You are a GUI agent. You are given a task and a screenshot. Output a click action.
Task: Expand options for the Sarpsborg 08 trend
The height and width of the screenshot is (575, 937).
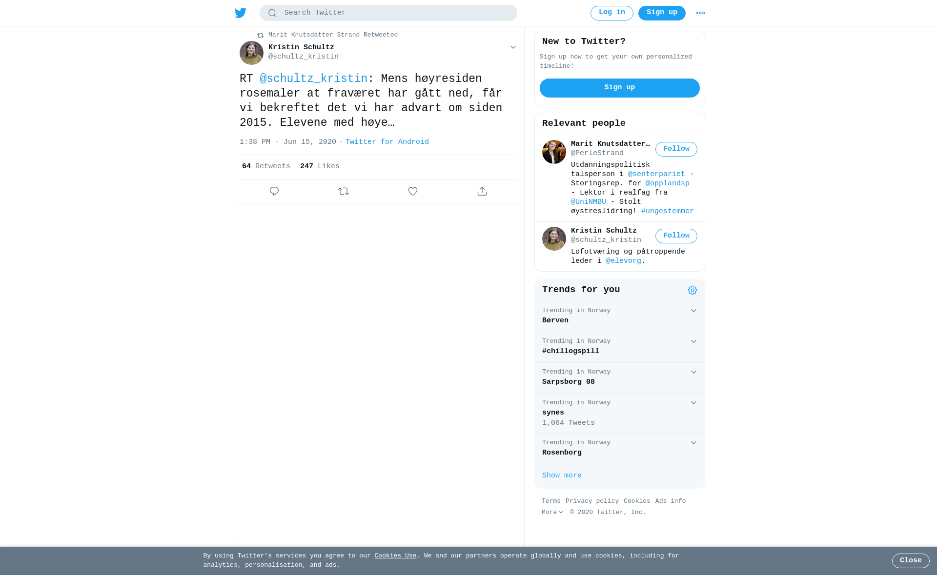coord(693,372)
